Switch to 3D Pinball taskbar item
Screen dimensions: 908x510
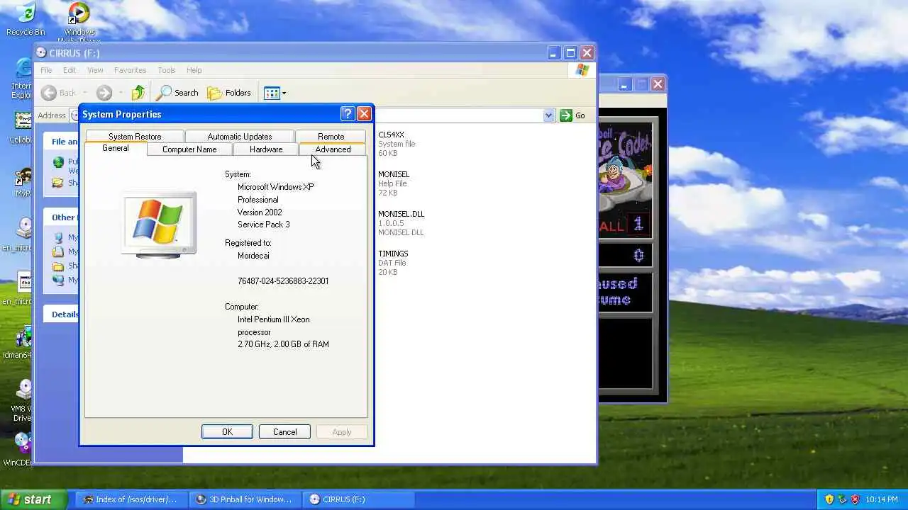coord(244,499)
